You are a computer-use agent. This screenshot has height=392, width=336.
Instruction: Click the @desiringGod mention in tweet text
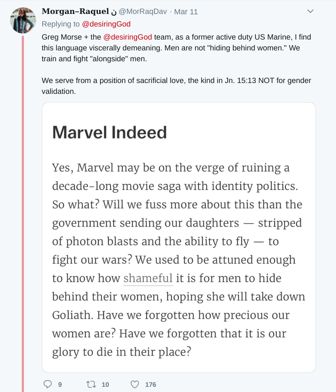tap(128, 37)
